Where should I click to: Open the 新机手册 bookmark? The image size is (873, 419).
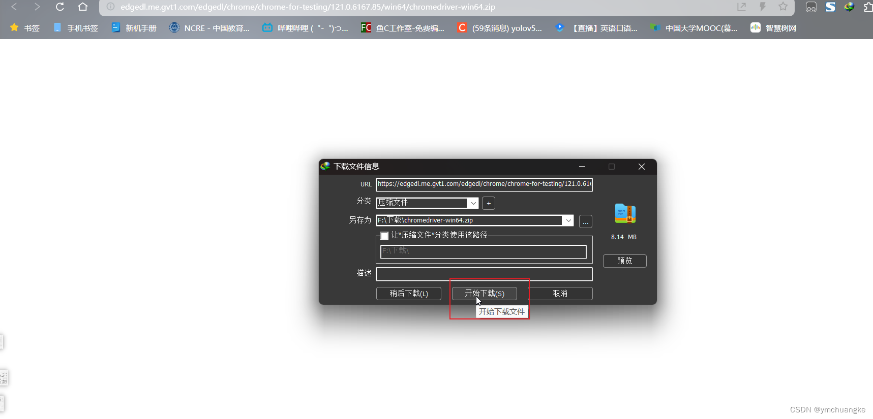[134, 28]
